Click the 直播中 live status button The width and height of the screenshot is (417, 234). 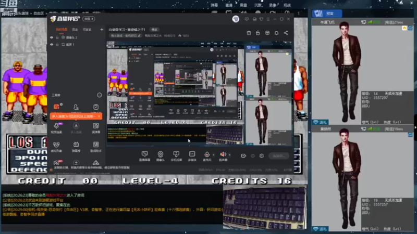278,155
